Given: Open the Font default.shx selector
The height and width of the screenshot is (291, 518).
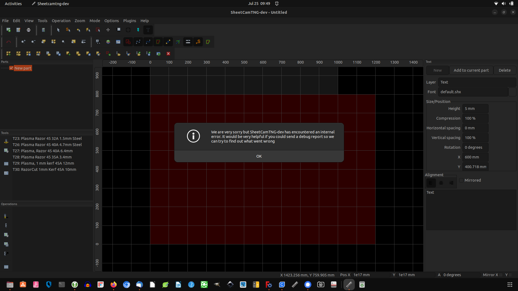Looking at the screenshot, I should coord(473,92).
